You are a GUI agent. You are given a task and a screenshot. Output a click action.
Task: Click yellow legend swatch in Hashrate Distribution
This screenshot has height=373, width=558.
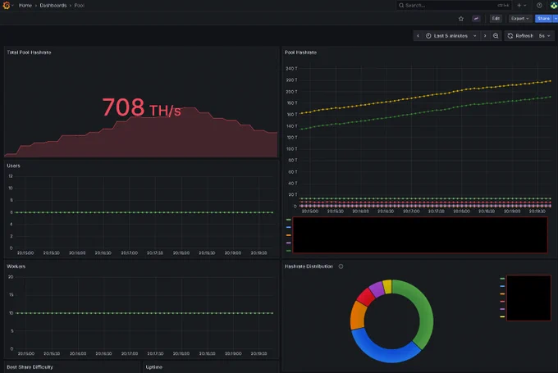tap(502, 316)
